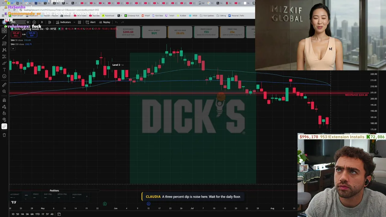Open the candlestick chart type menu
The width and height of the screenshot is (386, 217).
coord(50,22)
